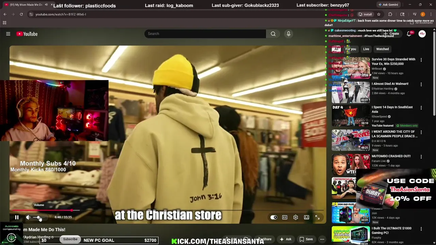
Task: Open browser side panel icon
Action: point(402,14)
